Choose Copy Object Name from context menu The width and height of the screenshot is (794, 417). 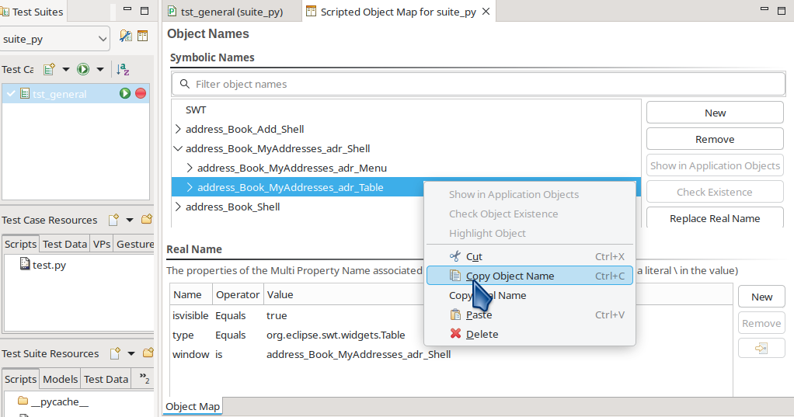510,276
